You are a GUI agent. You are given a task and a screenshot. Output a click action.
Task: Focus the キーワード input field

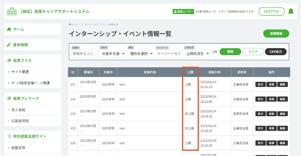coord(169,53)
